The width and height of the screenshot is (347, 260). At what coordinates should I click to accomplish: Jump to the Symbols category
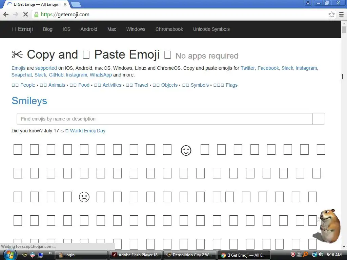tap(196, 85)
